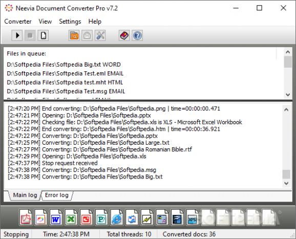296x239 pixels.
Task: Open the Settings menu
Action: (x=70, y=22)
